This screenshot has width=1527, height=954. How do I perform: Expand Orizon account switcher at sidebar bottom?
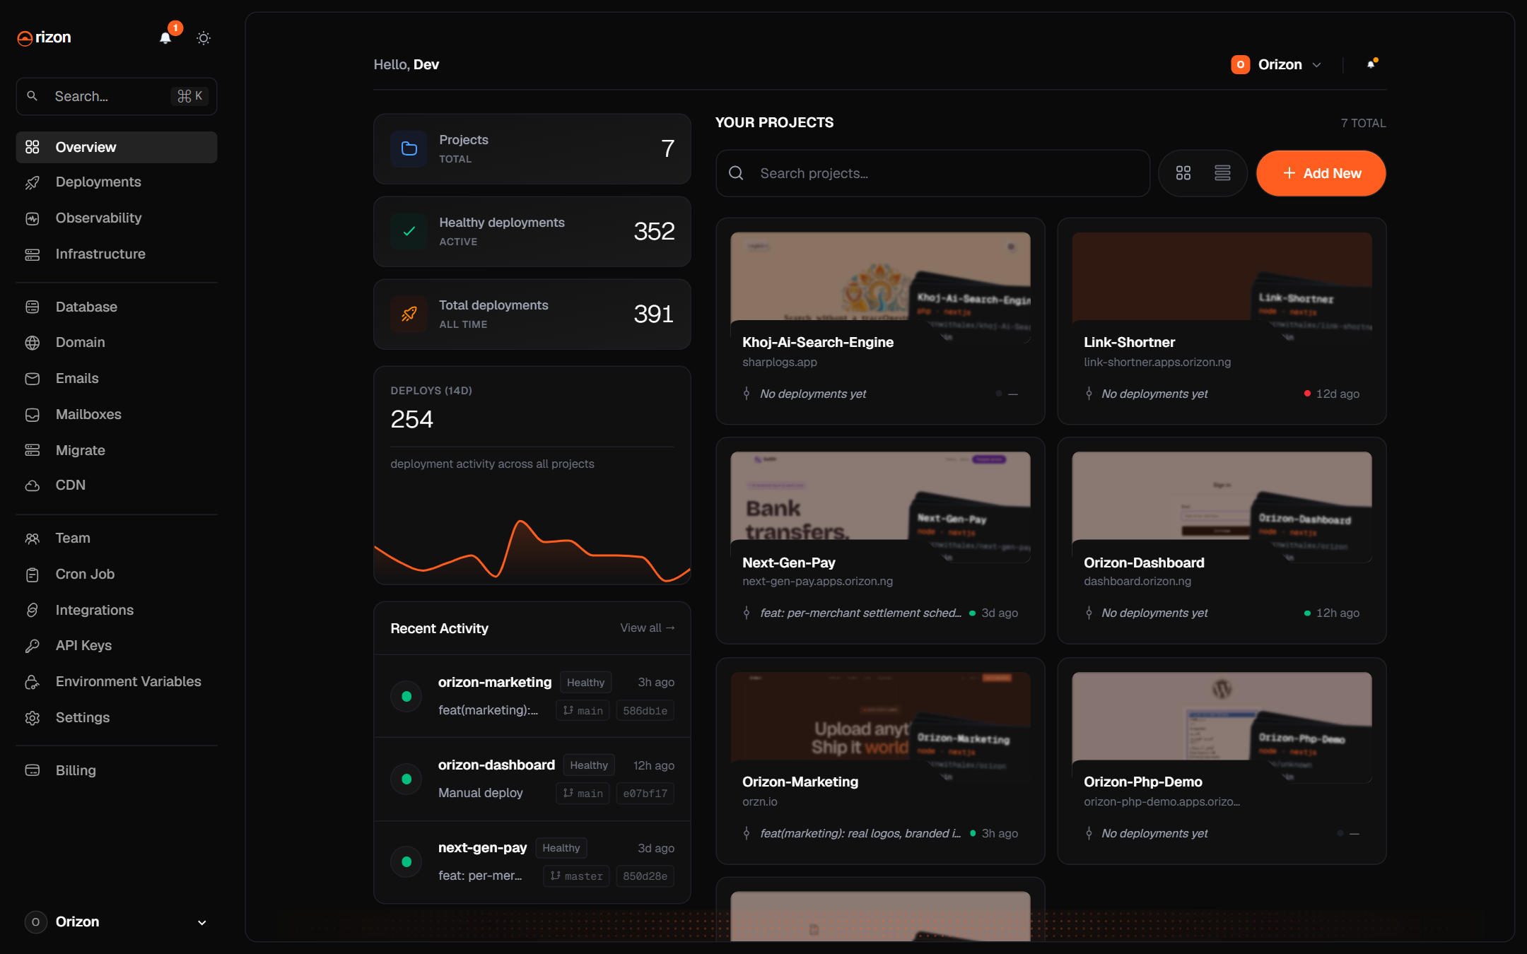[x=116, y=921]
